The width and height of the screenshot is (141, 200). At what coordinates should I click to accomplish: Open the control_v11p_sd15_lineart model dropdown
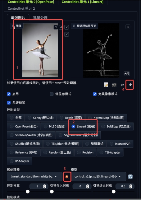coord(99,177)
